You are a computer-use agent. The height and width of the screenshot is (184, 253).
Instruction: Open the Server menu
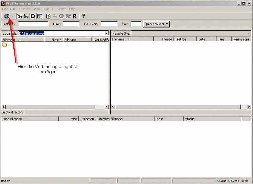tap(61, 9)
